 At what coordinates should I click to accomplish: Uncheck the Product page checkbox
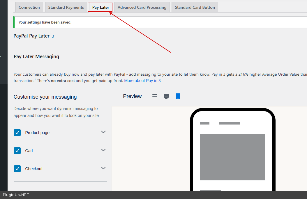(17, 133)
